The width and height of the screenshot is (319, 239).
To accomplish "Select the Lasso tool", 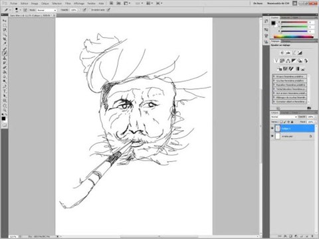I will pyautogui.click(x=4, y=30).
